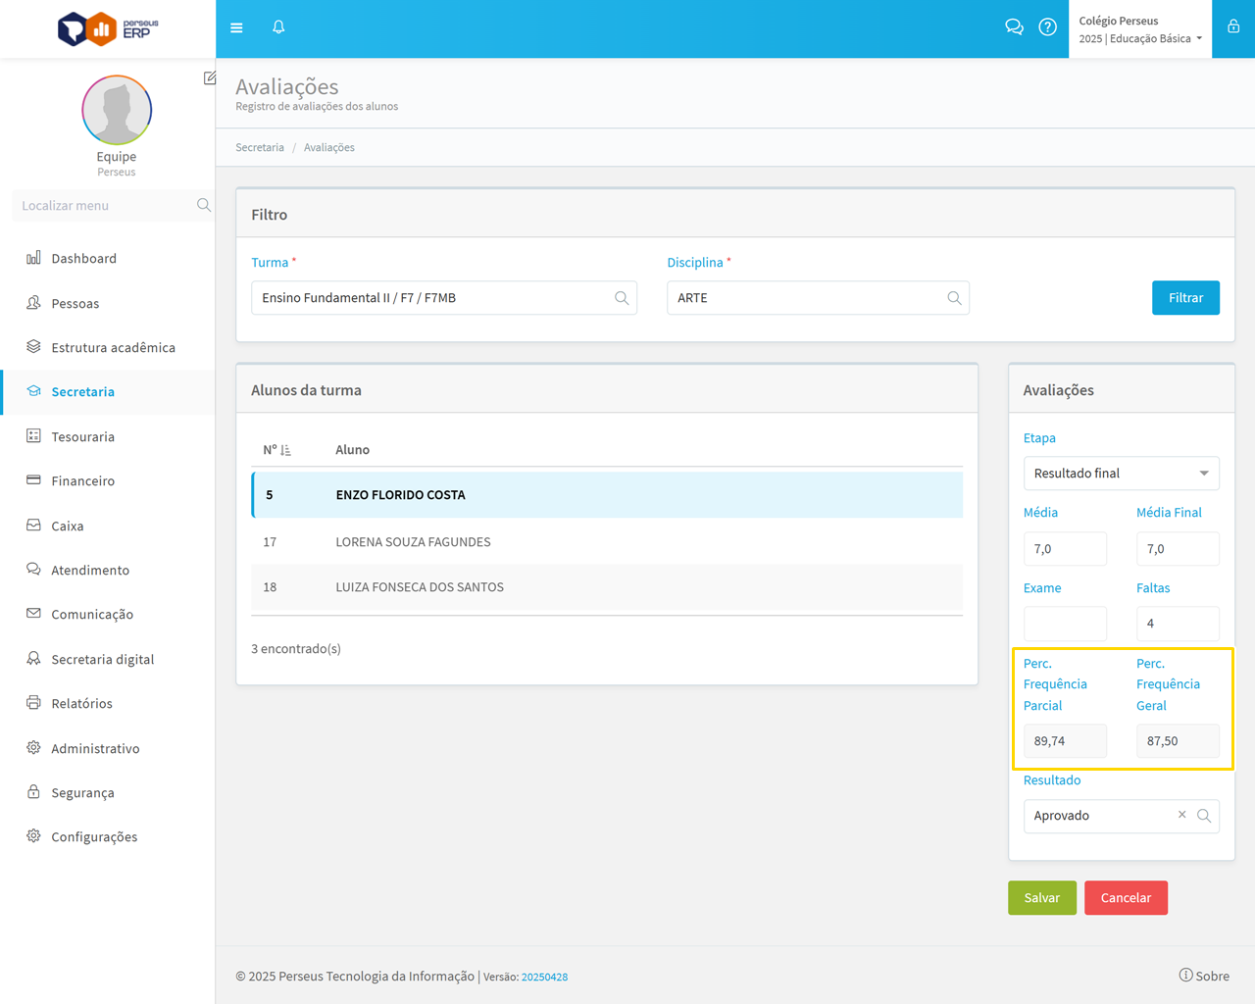Click the Filtrar button
The width and height of the screenshot is (1255, 1004).
click(x=1184, y=298)
